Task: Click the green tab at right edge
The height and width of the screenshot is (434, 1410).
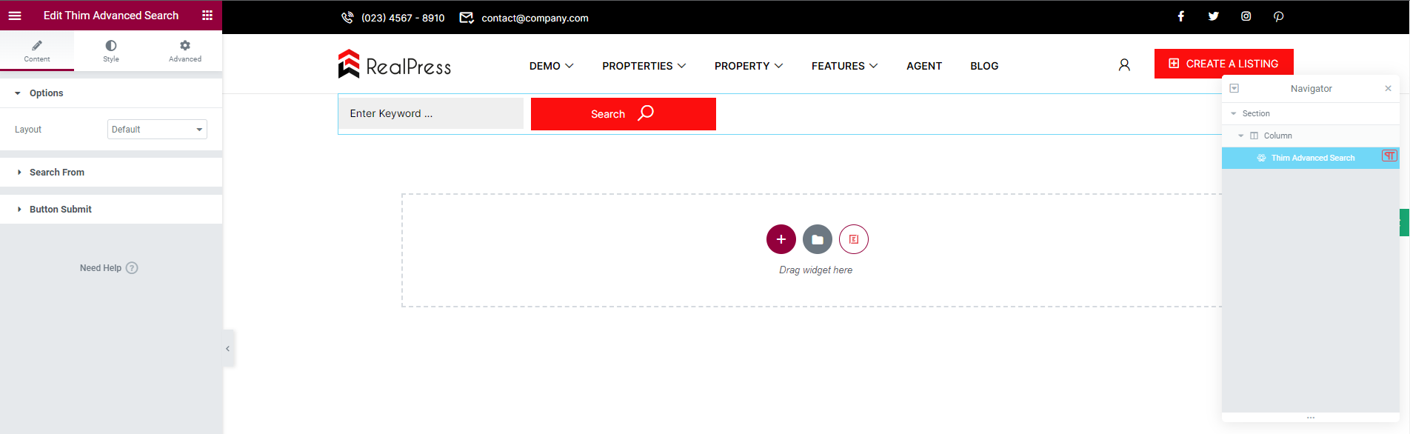Action: click(1404, 222)
